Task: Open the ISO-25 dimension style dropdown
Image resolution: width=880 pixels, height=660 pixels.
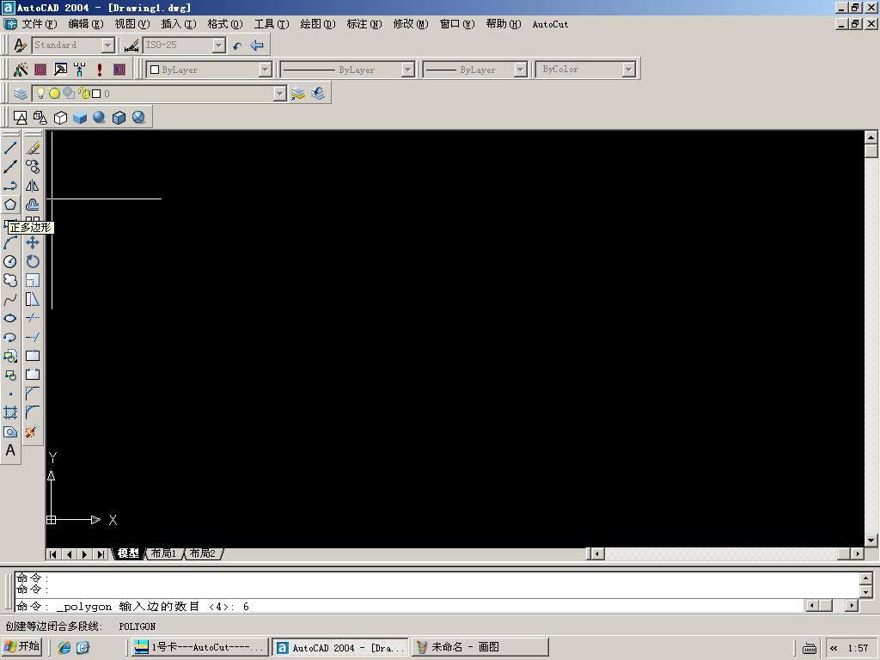Action: 218,46
